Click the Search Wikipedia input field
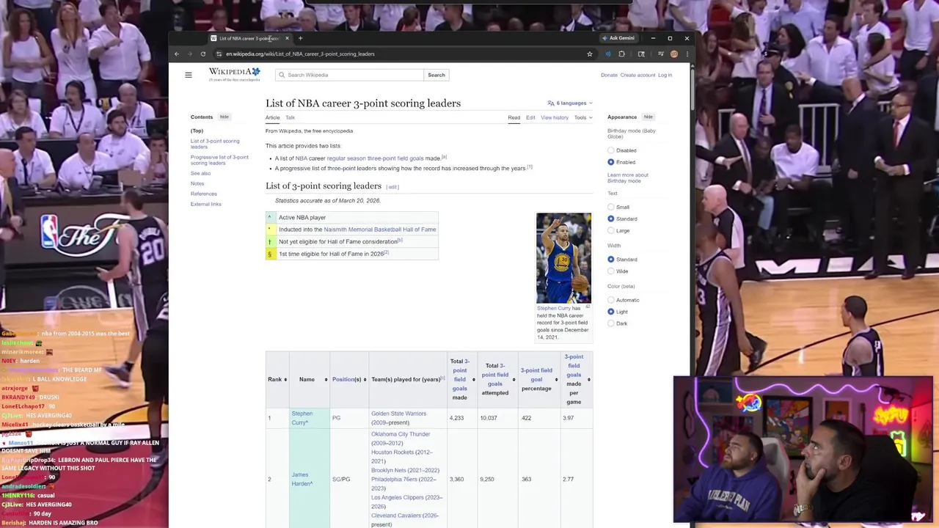Image resolution: width=939 pixels, height=528 pixels. pyautogui.click(x=349, y=75)
